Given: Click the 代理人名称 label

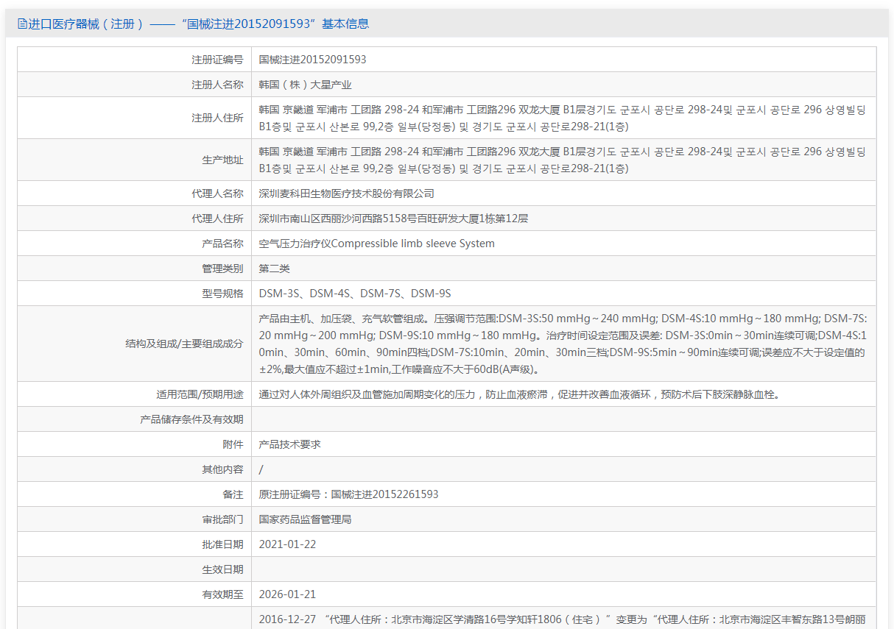Looking at the screenshot, I should [217, 193].
